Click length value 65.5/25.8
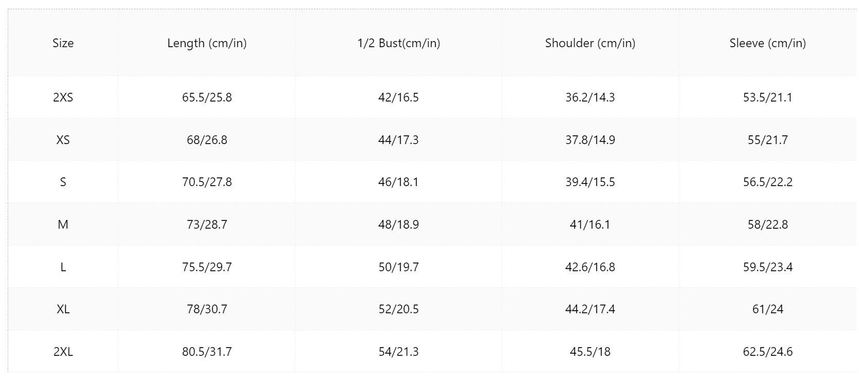The width and height of the screenshot is (859, 383). 207,97
